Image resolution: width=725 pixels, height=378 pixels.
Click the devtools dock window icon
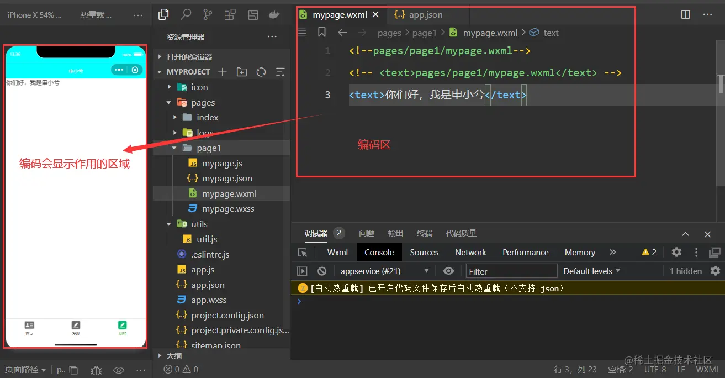pyautogui.click(x=715, y=253)
